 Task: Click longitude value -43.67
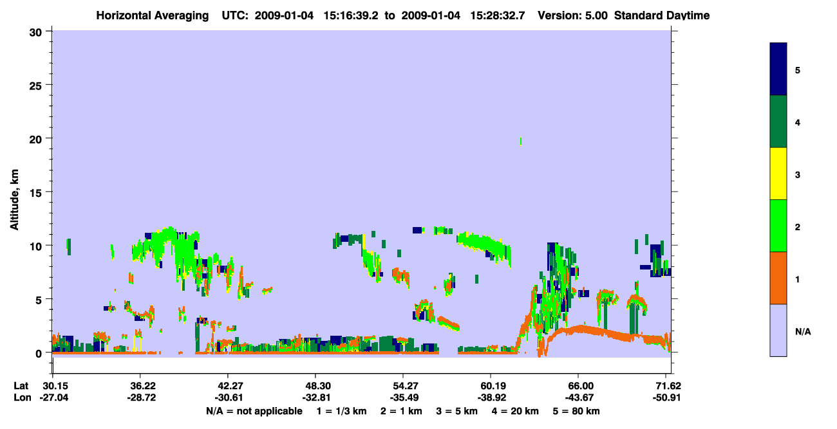click(x=578, y=397)
